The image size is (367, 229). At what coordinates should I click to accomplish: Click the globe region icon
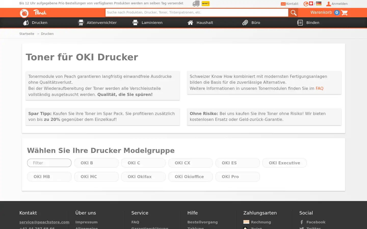tap(306, 4)
